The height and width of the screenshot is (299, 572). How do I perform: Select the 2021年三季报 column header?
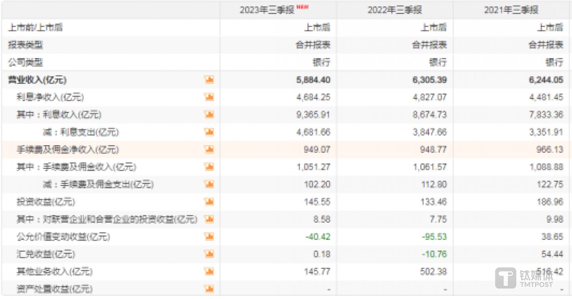[x=511, y=10]
